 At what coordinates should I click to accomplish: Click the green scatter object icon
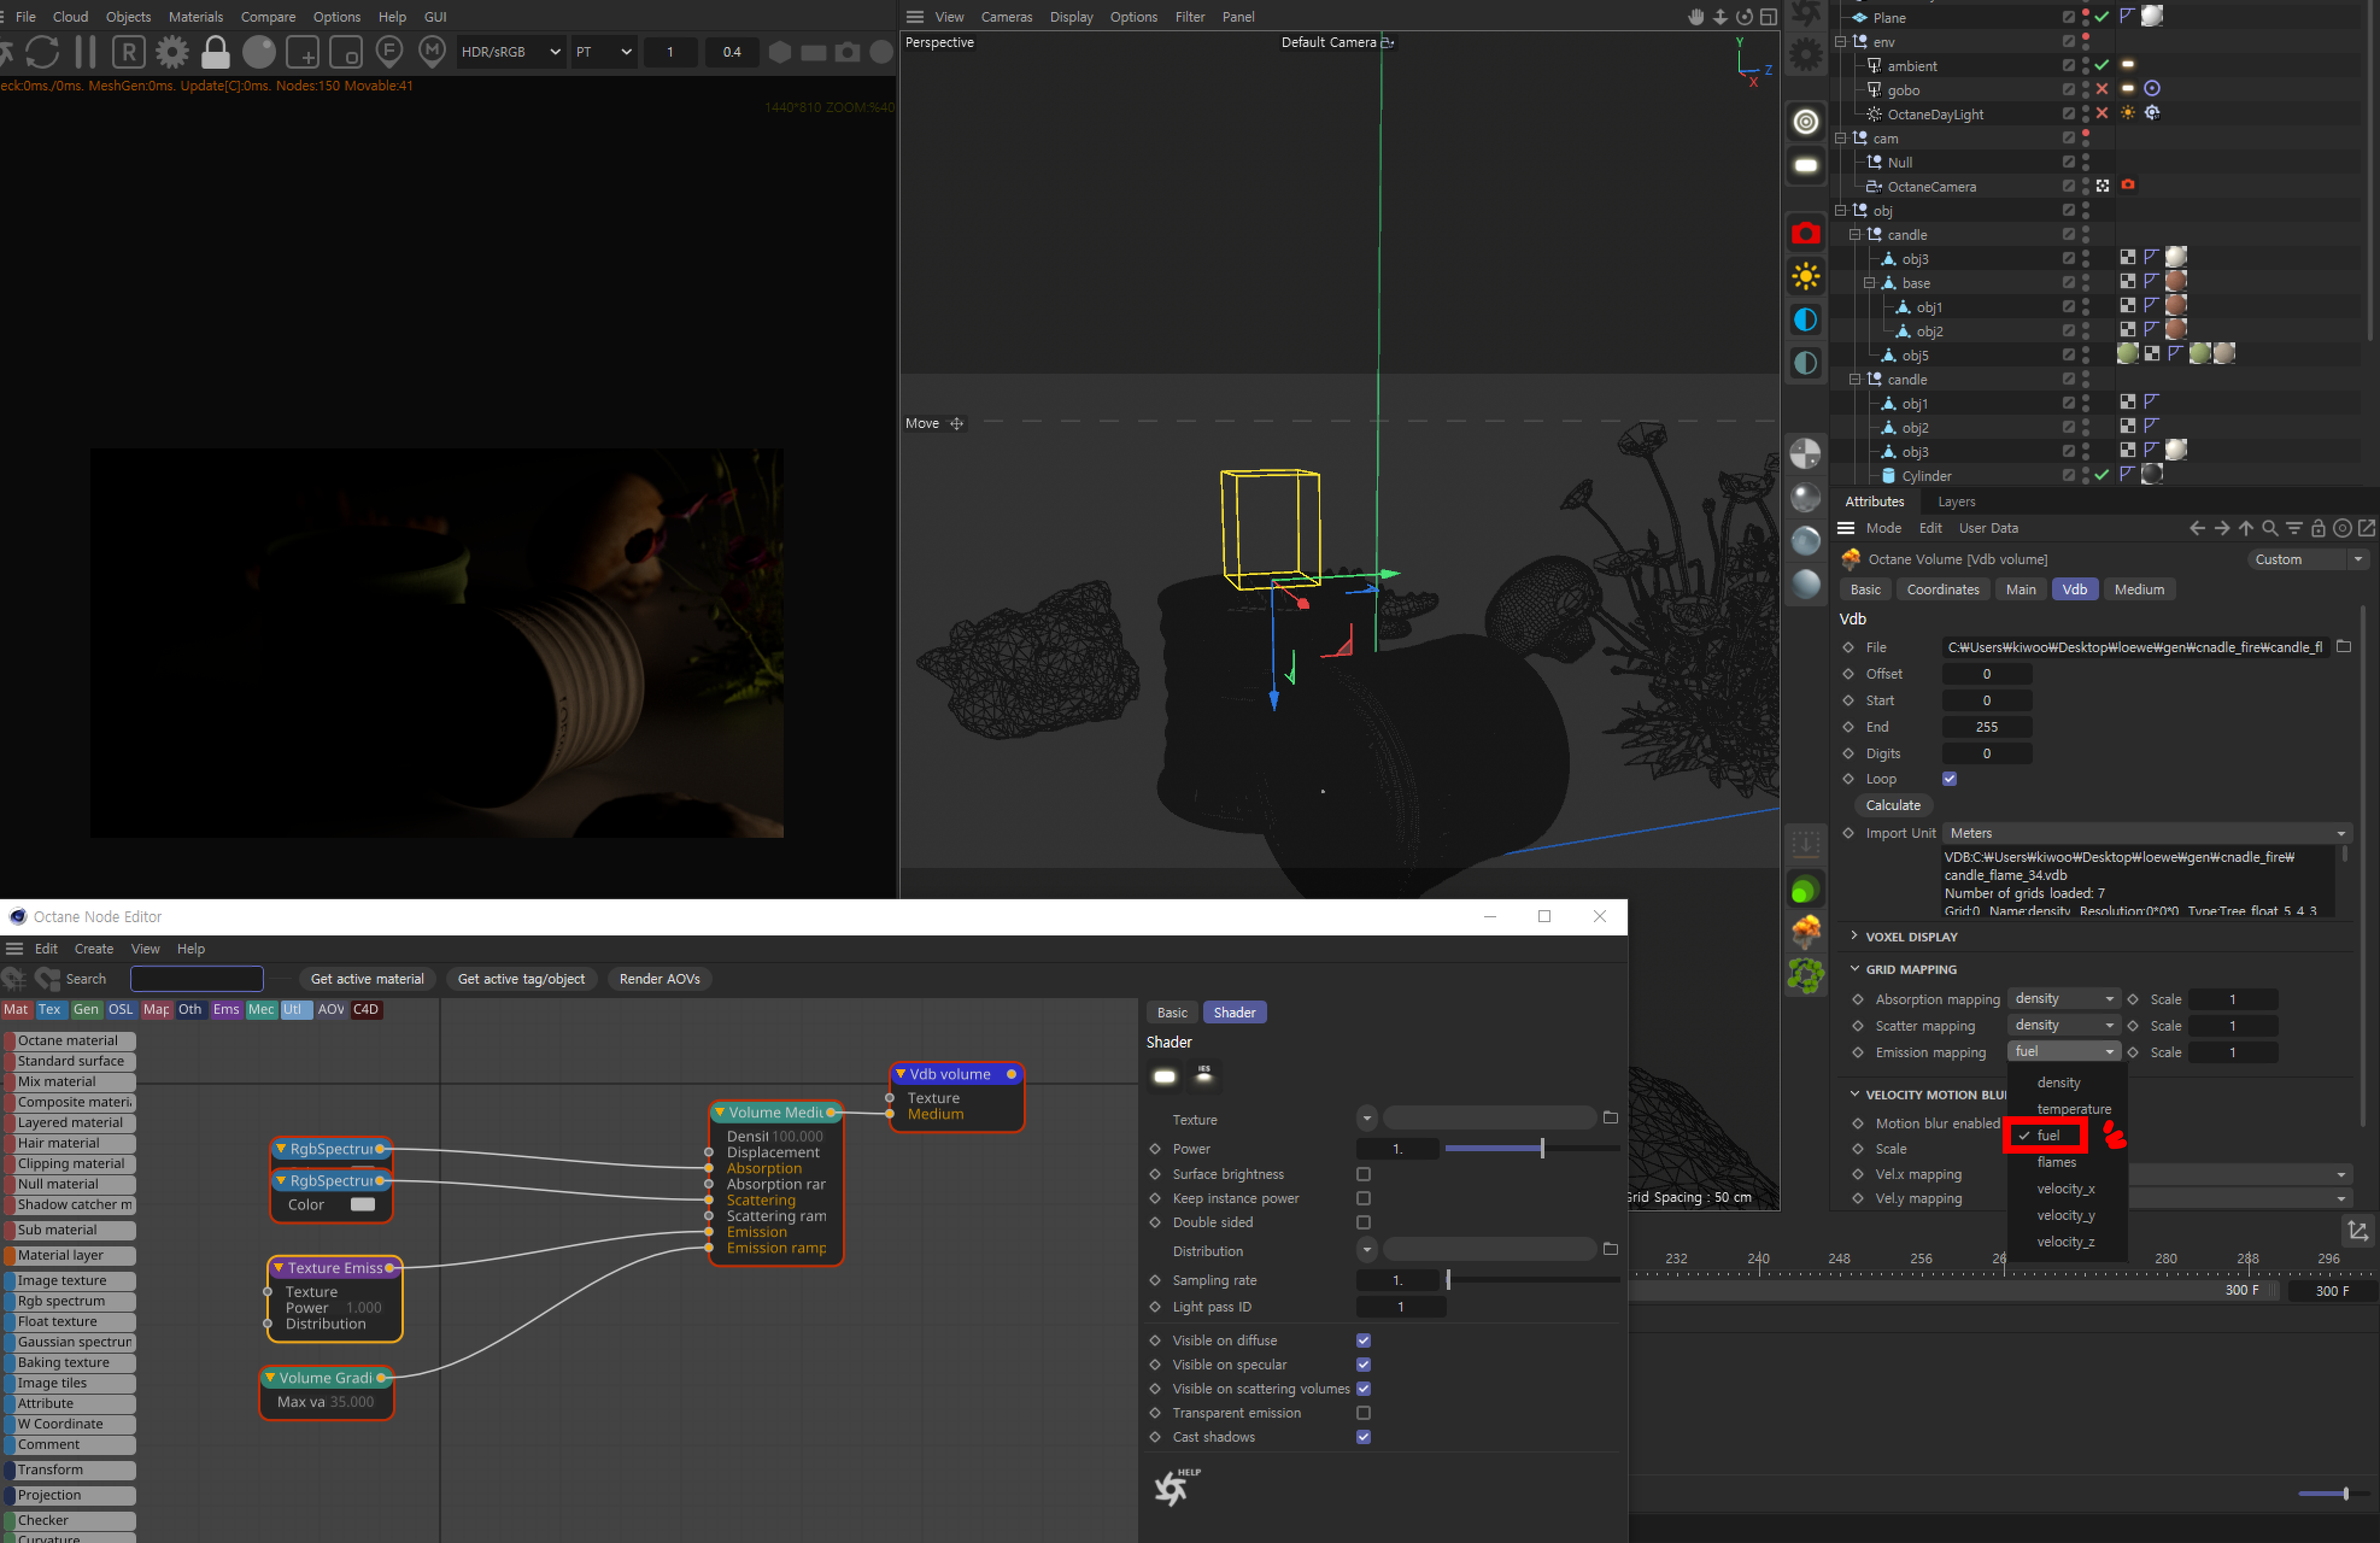tap(1805, 975)
